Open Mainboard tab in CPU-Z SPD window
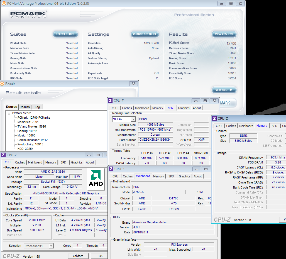Image resolution: width=286 pixels, height=259 pixels. (142, 108)
